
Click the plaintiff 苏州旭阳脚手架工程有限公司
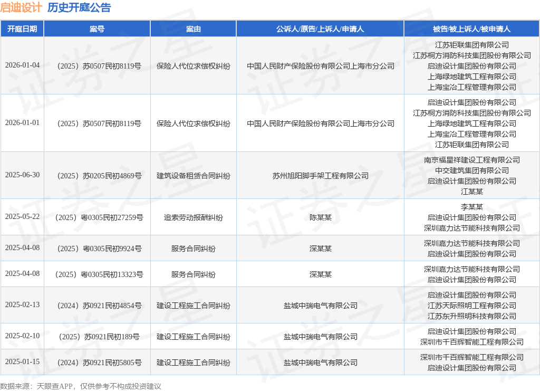[x=320, y=176]
